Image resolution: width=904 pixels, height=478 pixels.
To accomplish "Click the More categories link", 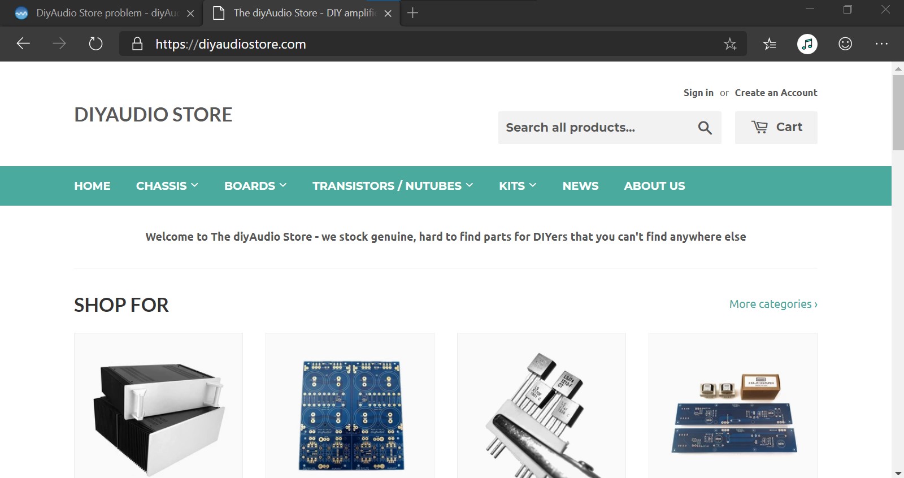I will click(773, 304).
